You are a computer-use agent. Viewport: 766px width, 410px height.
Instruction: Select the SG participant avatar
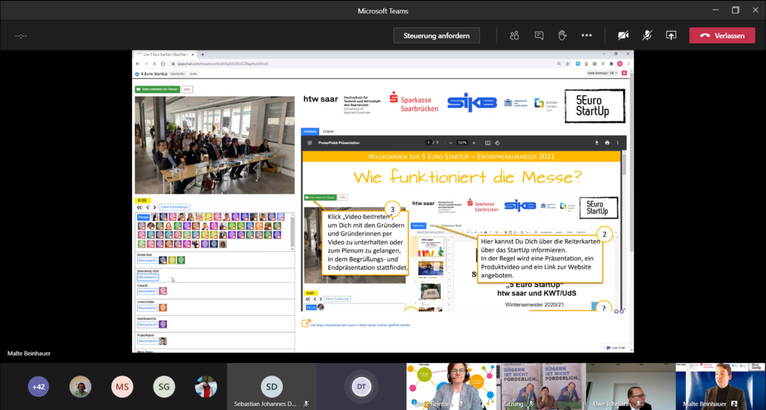click(164, 387)
